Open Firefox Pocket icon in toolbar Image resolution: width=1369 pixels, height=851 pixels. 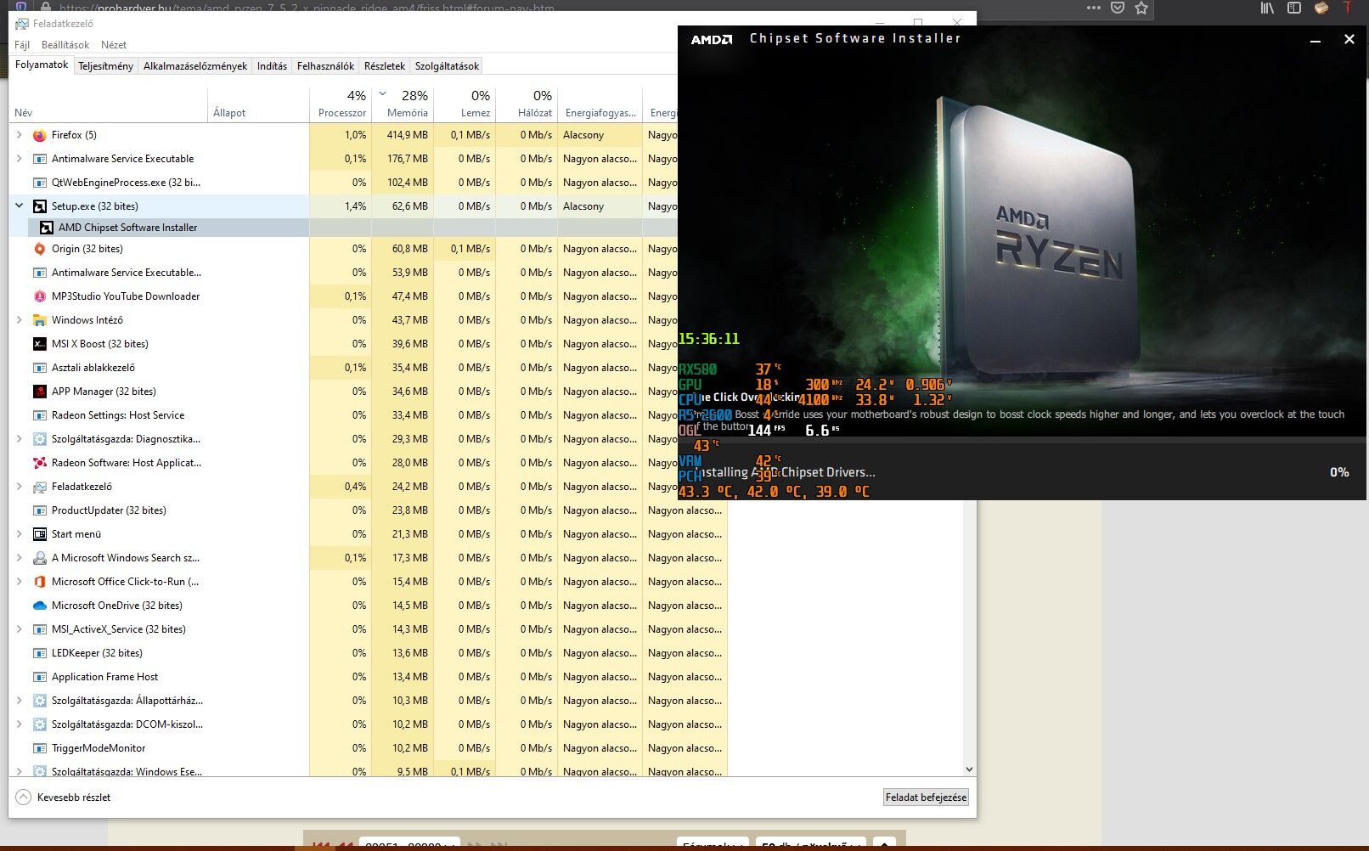click(x=1118, y=8)
